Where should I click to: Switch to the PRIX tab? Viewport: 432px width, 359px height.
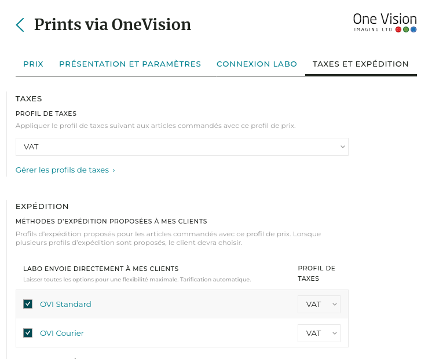pyautogui.click(x=33, y=64)
